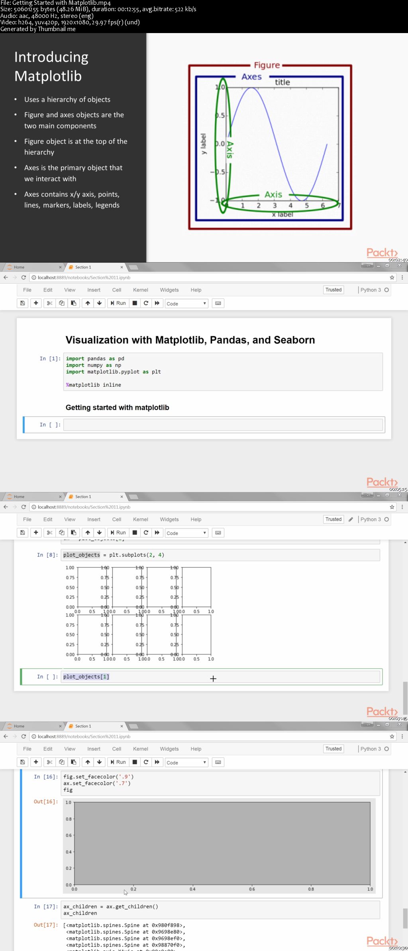Screen dimensions: 408x951
Task: Click empty In [ ] cell under 'Getting started with matplotlib'
Action: pyautogui.click(x=223, y=425)
